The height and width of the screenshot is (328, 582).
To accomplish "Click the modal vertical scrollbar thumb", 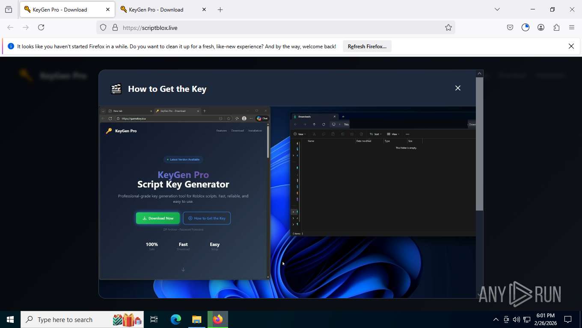I will pyautogui.click(x=480, y=144).
